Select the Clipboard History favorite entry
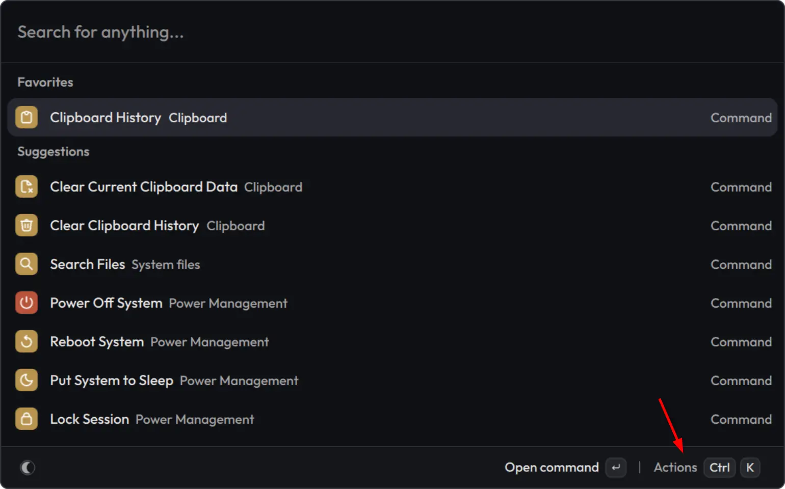The image size is (785, 489). [x=392, y=118]
